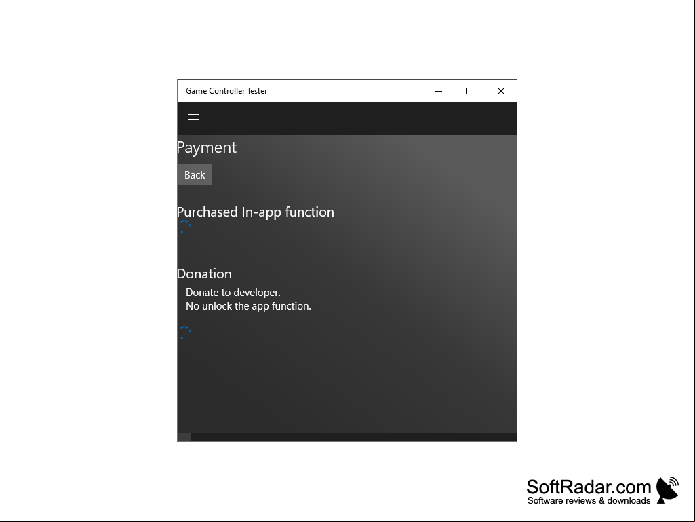Open the hamburger navigation menu
The height and width of the screenshot is (522, 695).
[x=194, y=117]
